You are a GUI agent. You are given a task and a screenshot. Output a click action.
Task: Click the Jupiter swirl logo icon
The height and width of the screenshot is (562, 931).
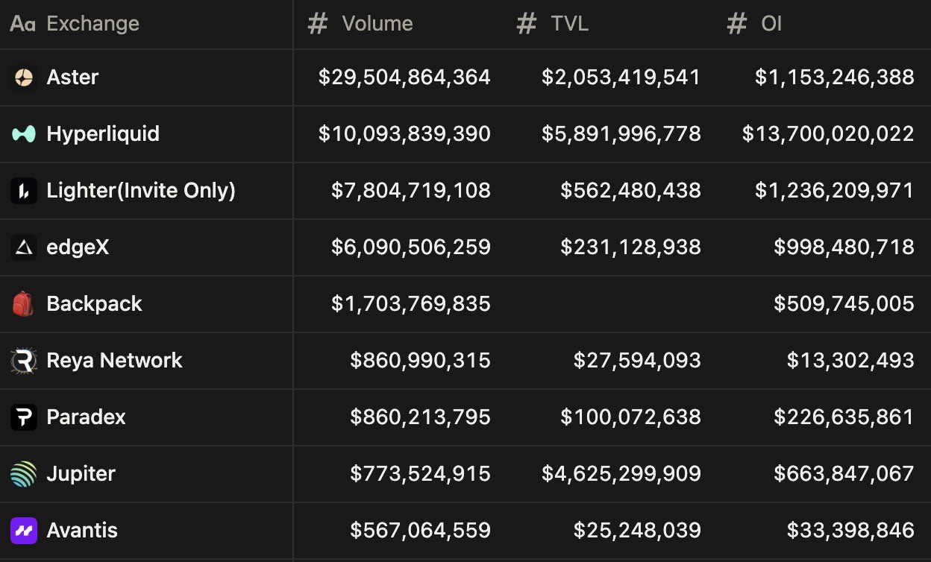pyautogui.click(x=23, y=474)
